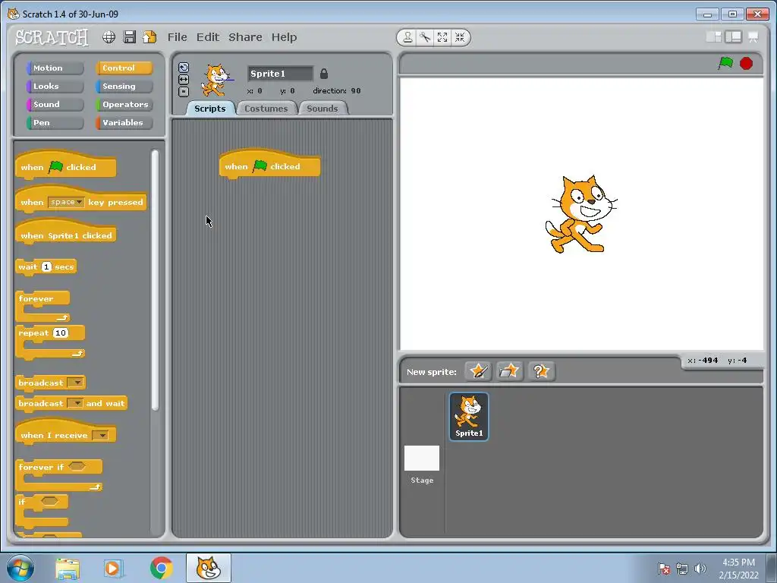Select the Duplicate stamp tool
The image size is (777, 583).
(x=407, y=37)
